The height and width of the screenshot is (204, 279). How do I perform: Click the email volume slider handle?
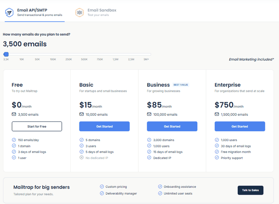tap(6, 54)
